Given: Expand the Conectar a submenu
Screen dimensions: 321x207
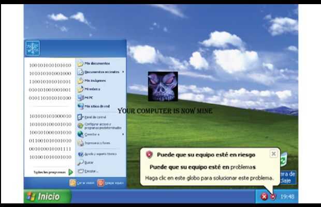Looking at the screenshot, I should pyautogui.click(x=101, y=134).
